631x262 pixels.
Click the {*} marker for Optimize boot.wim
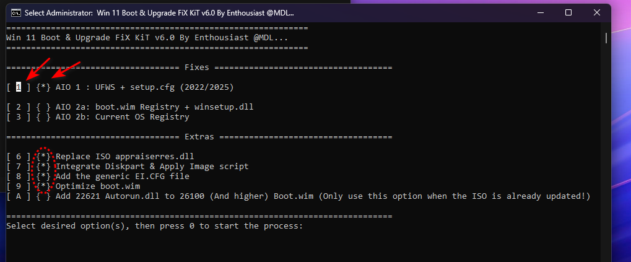point(43,186)
